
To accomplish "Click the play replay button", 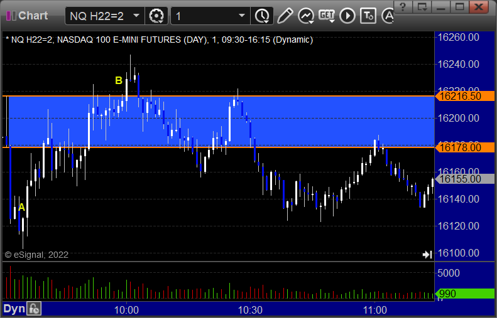I will [x=347, y=16].
